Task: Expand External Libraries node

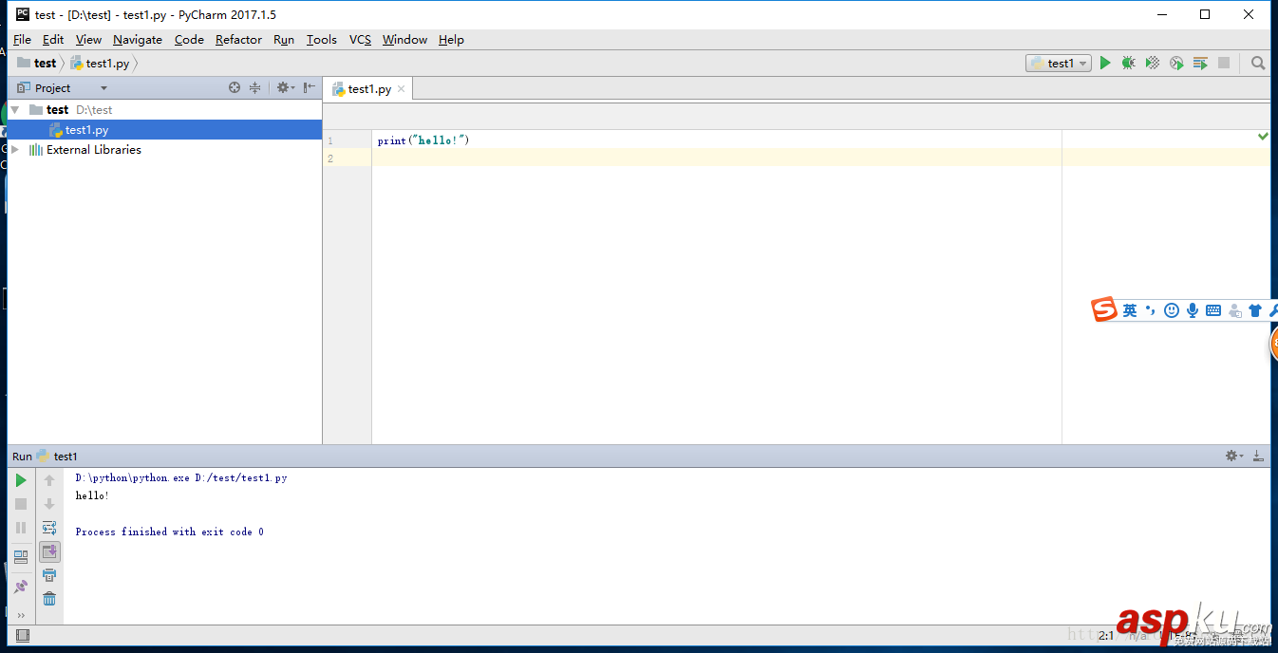Action: [x=14, y=150]
